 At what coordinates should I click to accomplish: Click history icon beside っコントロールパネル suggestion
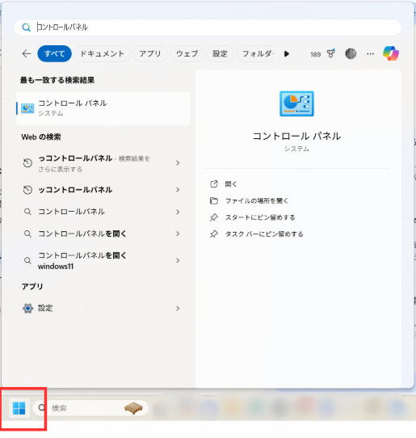[x=27, y=162]
